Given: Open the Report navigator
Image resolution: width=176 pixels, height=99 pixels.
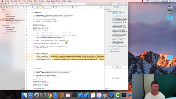Looking at the screenshot, I should tap(23, 7).
